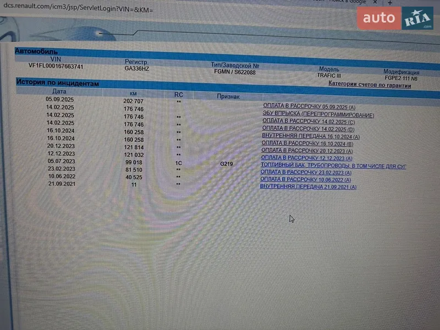The height and width of the screenshot is (330, 440).
Task: Open ТОПЛИВНЫЙ БАК, ТРУБОПРОВОДЫ incident link
Action: (333, 166)
